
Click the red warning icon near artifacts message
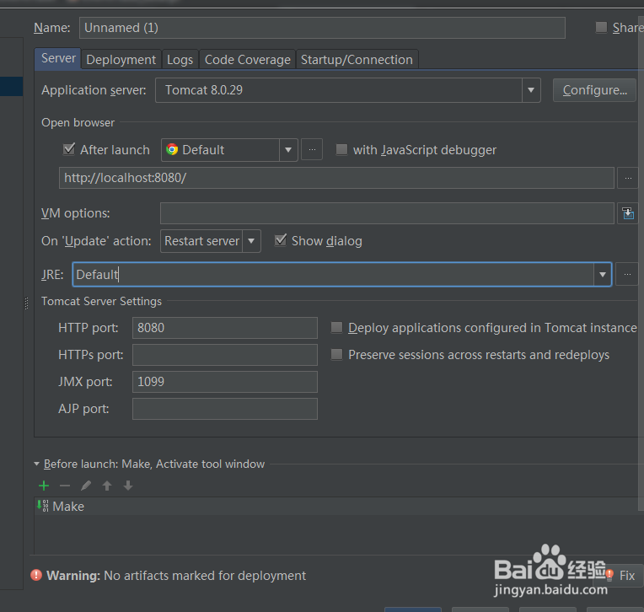(x=36, y=575)
